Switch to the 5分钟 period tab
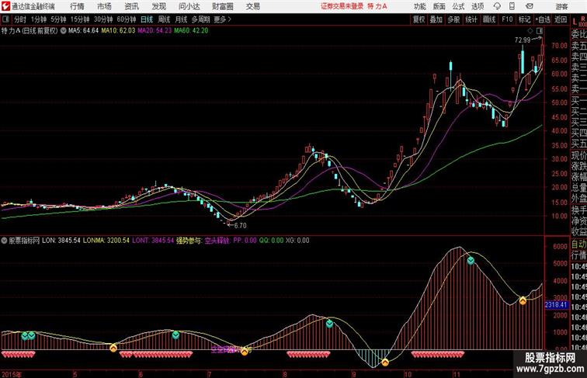 point(58,19)
